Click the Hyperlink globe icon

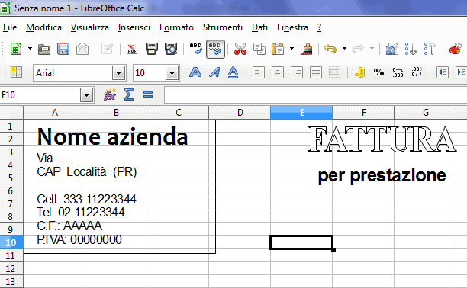click(x=392, y=49)
